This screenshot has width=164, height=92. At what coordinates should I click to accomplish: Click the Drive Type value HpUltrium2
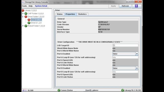click(103, 22)
